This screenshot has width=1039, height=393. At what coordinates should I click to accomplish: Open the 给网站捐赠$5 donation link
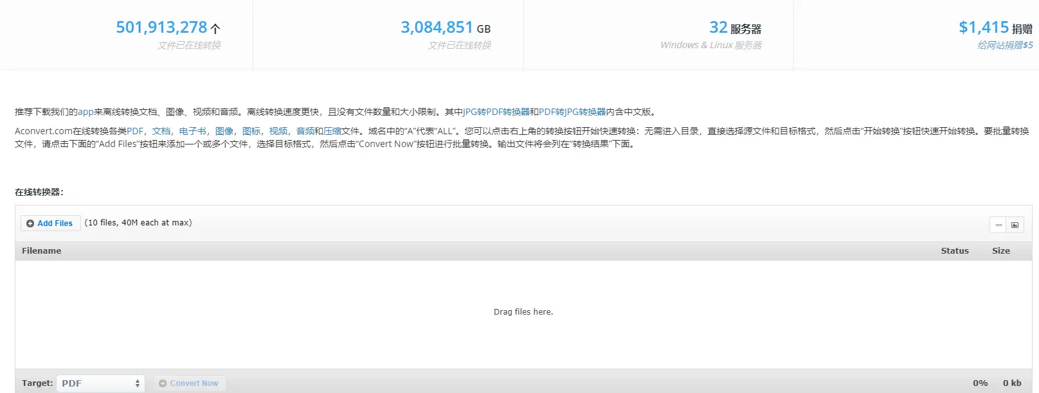coord(1004,45)
